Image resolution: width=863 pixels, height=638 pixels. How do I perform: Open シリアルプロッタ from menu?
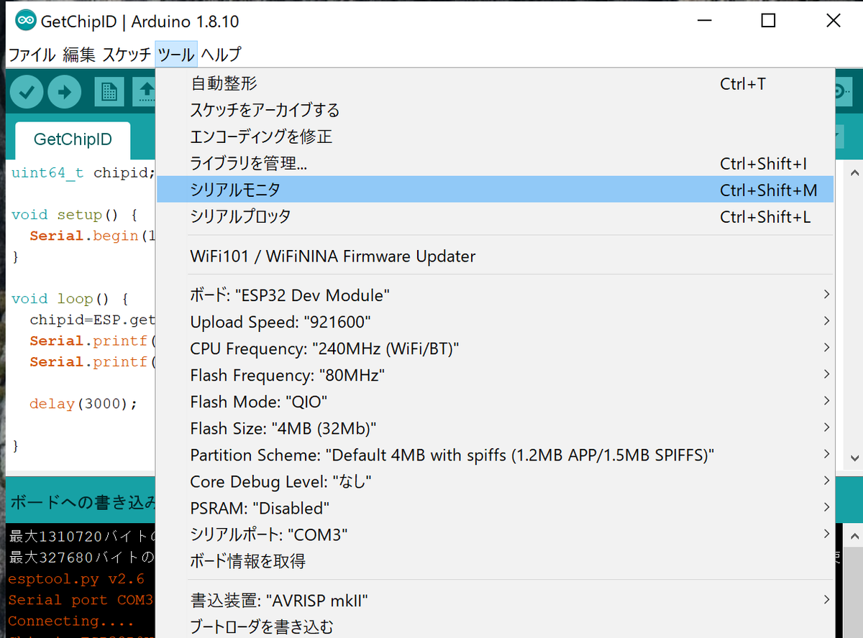coord(495,216)
